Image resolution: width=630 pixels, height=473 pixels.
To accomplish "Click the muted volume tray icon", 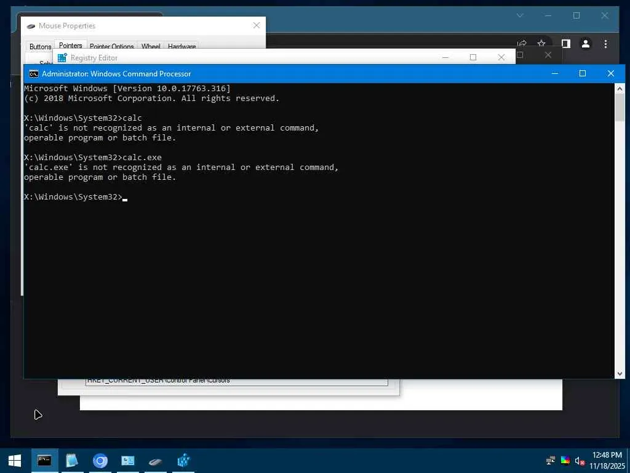I will (580, 461).
